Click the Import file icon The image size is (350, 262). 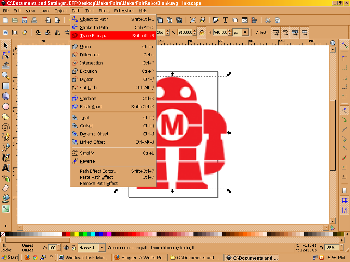click(48, 20)
